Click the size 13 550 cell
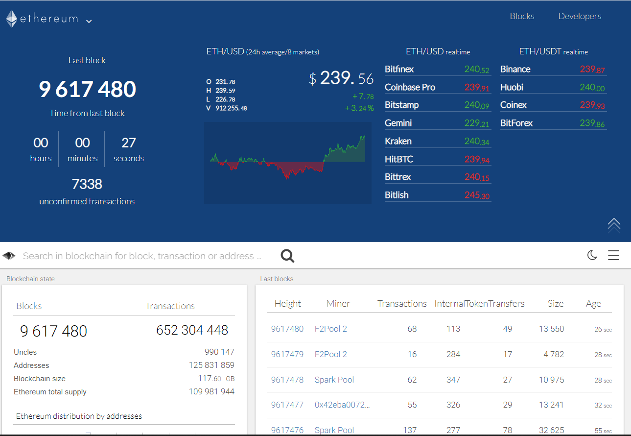This screenshot has width=631, height=436. (x=551, y=329)
